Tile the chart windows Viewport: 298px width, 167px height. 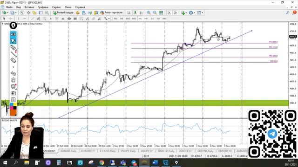coord(161,13)
